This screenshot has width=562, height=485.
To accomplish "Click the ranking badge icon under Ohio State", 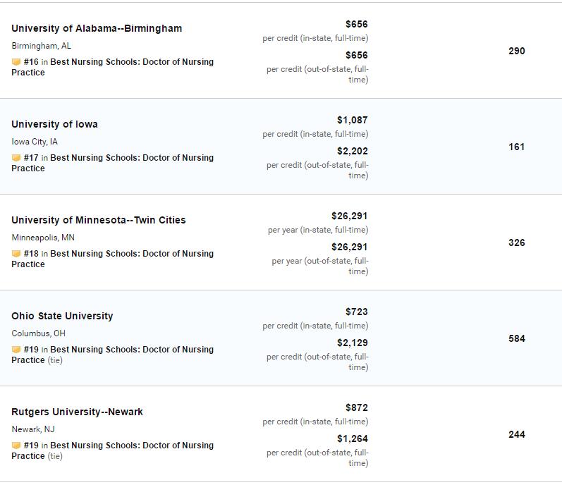I will tap(16, 350).
